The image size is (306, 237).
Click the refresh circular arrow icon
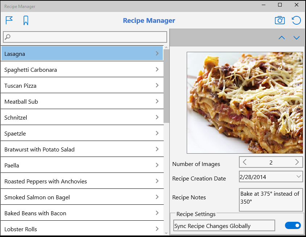[296, 20]
